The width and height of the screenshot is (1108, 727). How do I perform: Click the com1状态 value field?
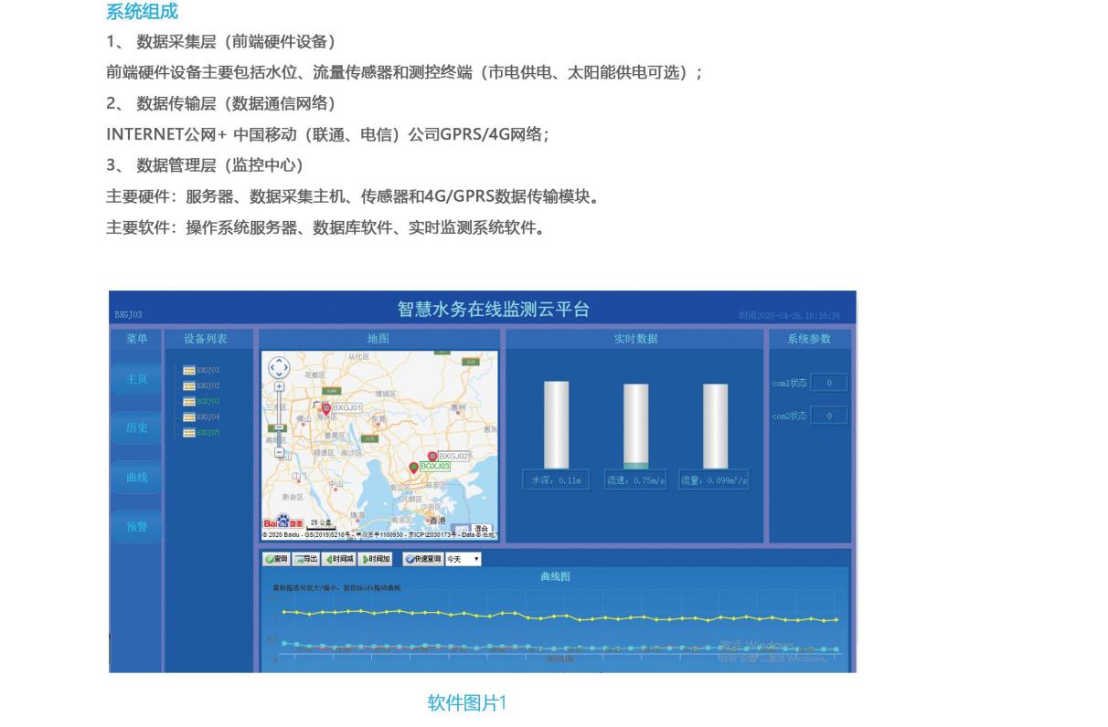(828, 383)
